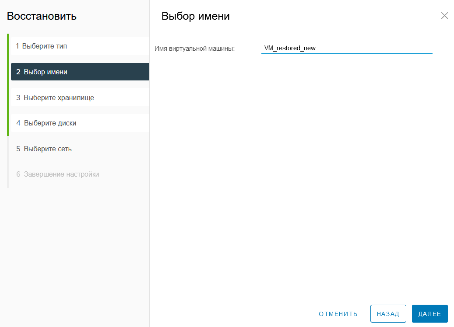Click the label Имя виртуальной машины
Viewport: 454px width, 327px height.
tap(194, 49)
